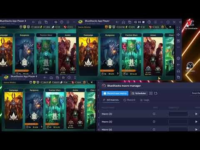This screenshot has width=200, height=150.
Task: Click Back arrow in App Player 4 title bar
Action: 45,77
